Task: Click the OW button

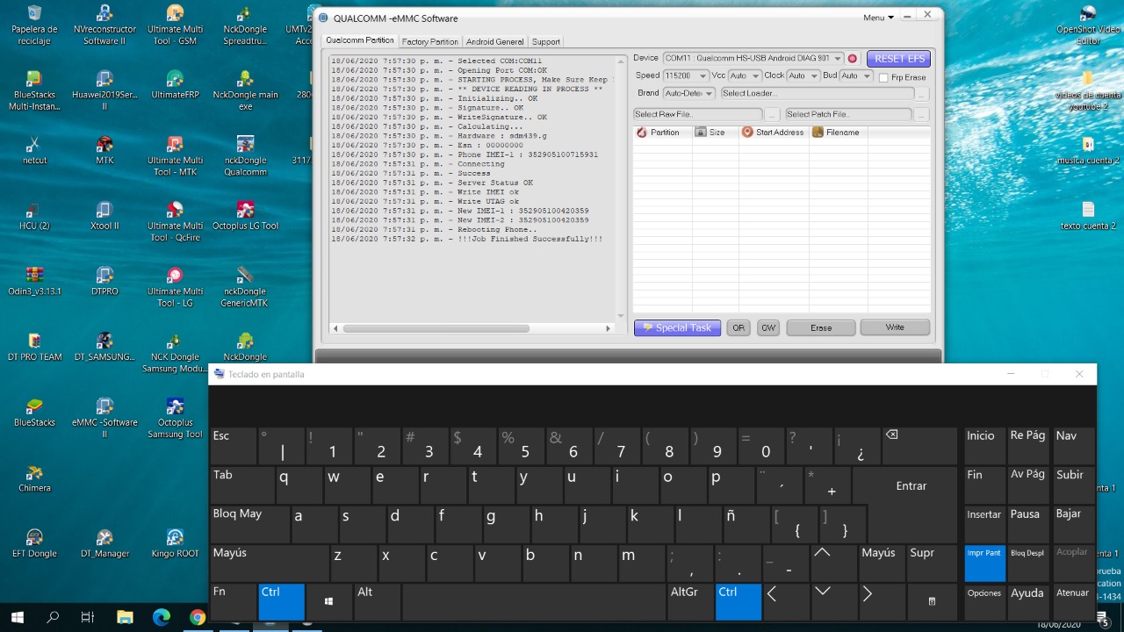Action: (768, 327)
